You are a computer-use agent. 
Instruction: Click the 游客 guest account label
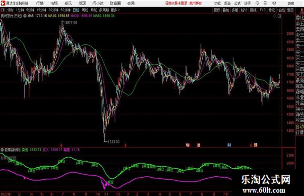pos(291,3)
